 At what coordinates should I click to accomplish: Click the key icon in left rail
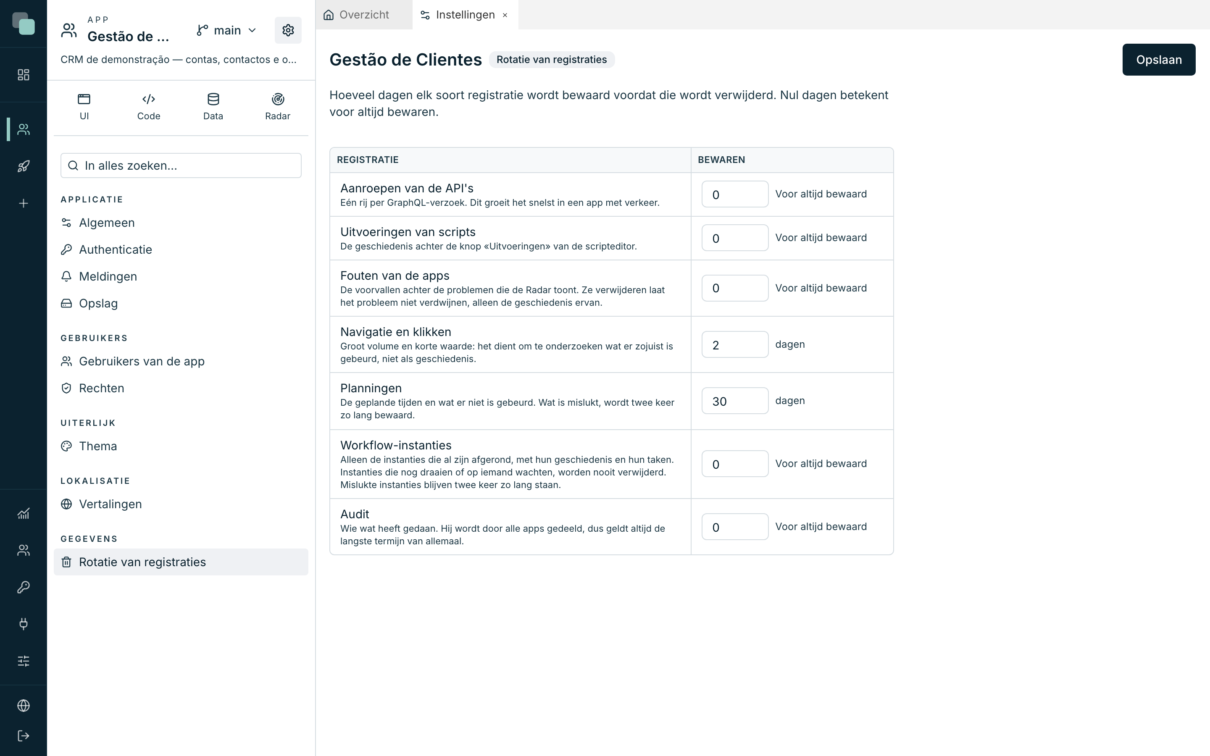pyautogui.click(x=24, y=586)
